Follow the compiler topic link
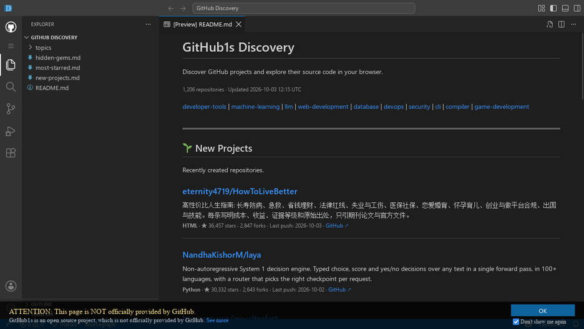 [x=457, y=107]
